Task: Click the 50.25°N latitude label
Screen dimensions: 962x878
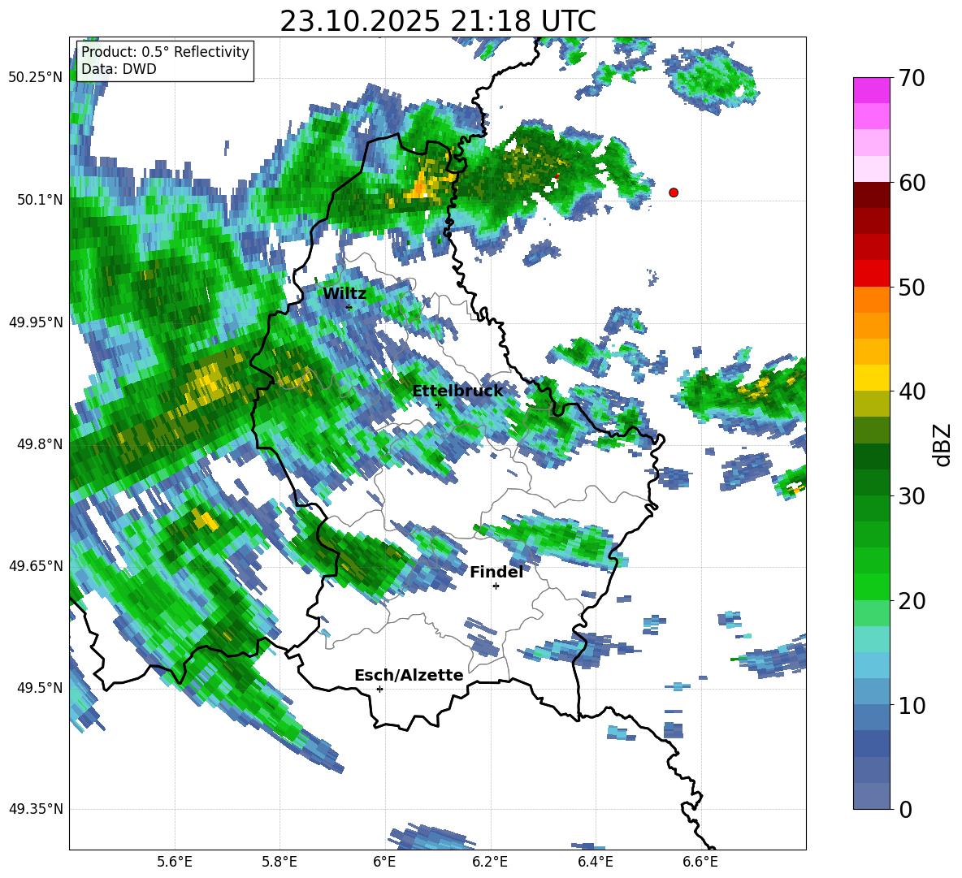Action: pos(36,78)
